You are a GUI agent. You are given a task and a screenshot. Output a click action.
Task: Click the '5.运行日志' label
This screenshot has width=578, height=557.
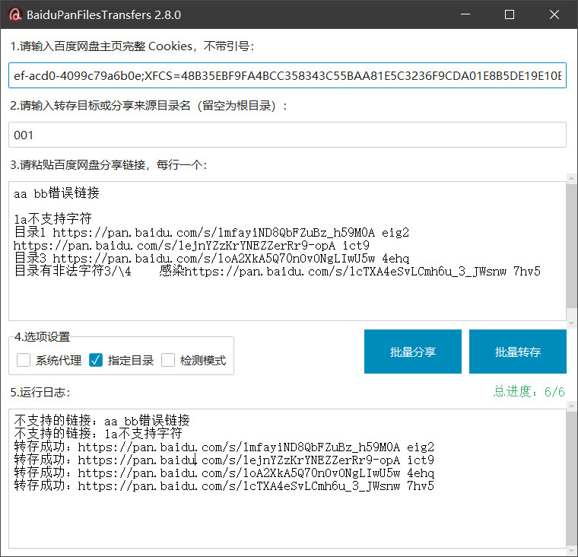tap(40, 392)
